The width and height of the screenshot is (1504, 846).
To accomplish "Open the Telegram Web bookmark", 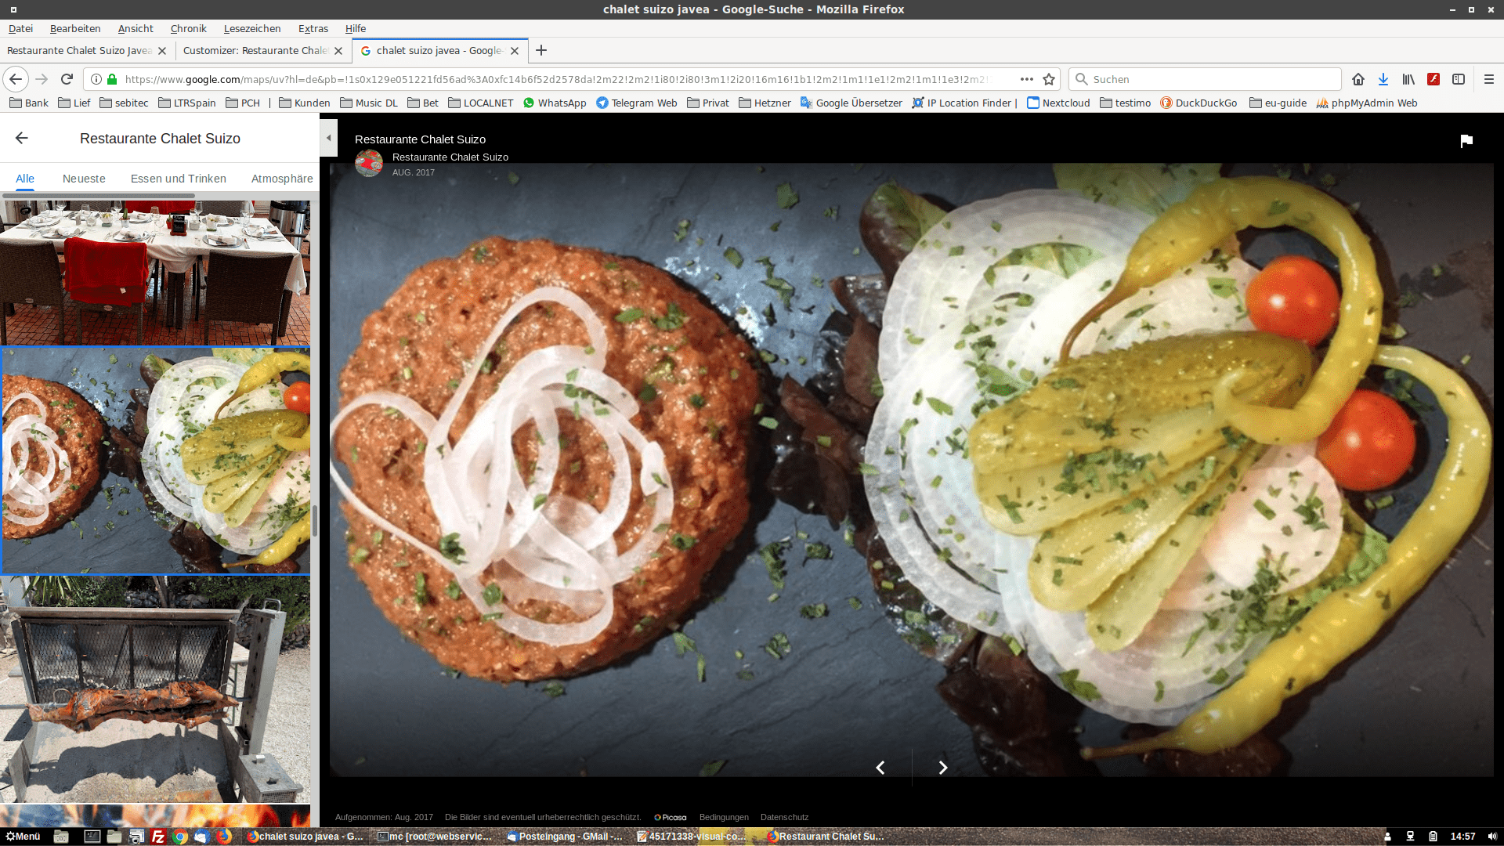I will (x=637, y=103).
